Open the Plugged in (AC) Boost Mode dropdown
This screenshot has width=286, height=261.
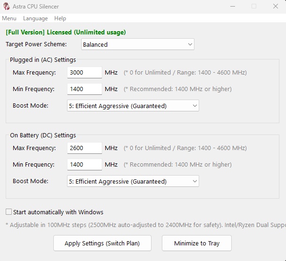click(133, 106)
